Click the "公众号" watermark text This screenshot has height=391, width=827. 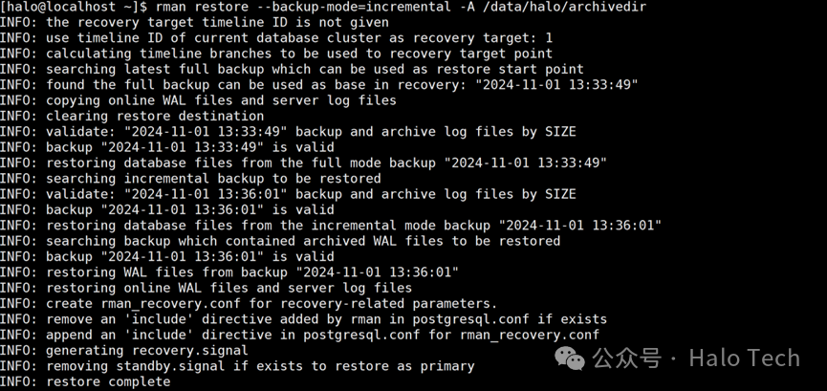coord(626,358)
